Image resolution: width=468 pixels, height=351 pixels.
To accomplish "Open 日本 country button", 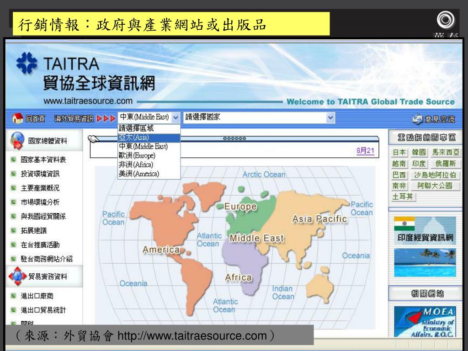I will [x=399, y=152].
